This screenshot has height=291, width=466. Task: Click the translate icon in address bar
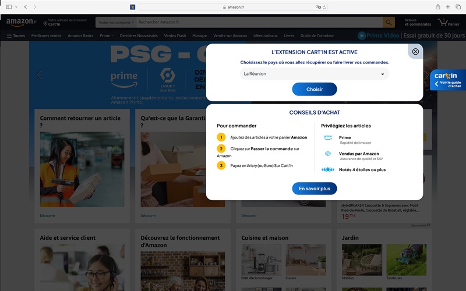318,7
